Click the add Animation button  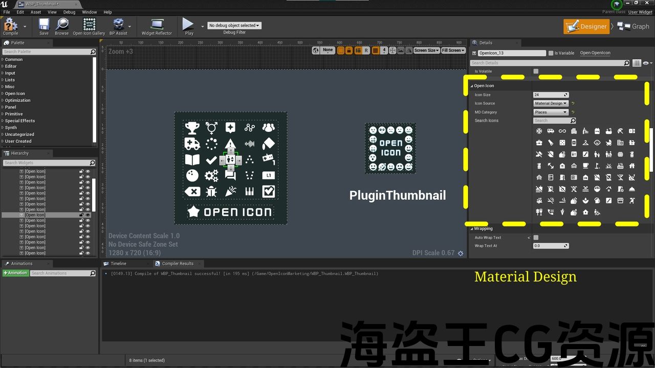coord(15,273)
